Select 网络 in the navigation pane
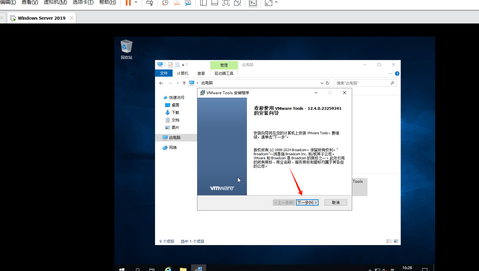479x271 pixels. pyautogui.click(x=170, y=148)
